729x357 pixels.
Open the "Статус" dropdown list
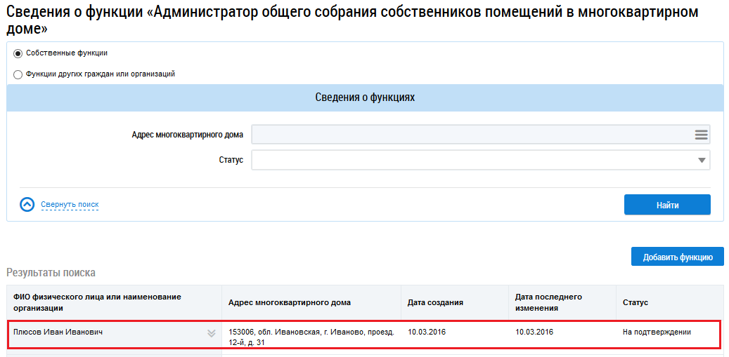point(701,161)
